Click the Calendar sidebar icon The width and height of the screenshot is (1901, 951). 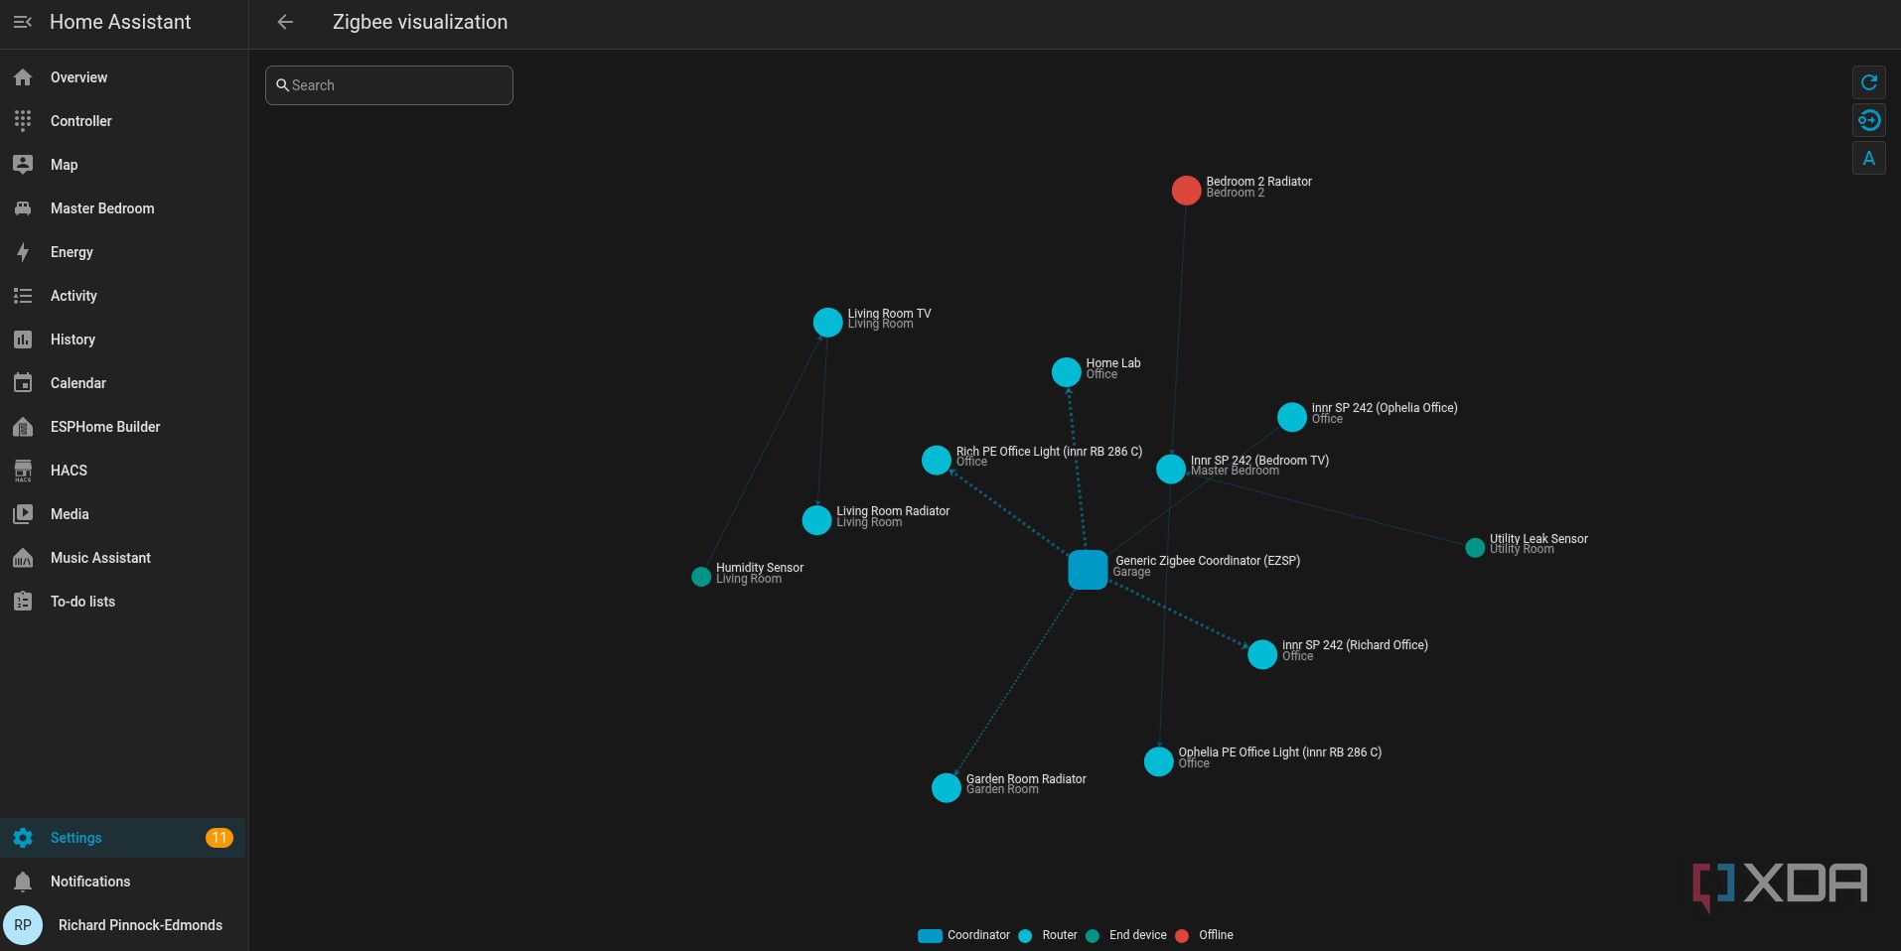coord(23,383)
